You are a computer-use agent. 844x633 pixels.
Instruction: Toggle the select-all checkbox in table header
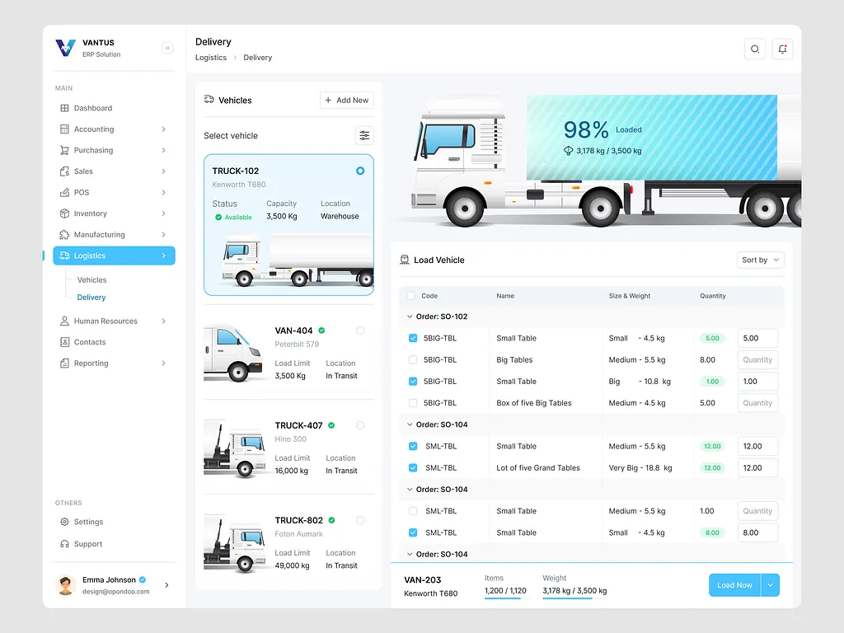pyautogui.click(x=411, y=296)
